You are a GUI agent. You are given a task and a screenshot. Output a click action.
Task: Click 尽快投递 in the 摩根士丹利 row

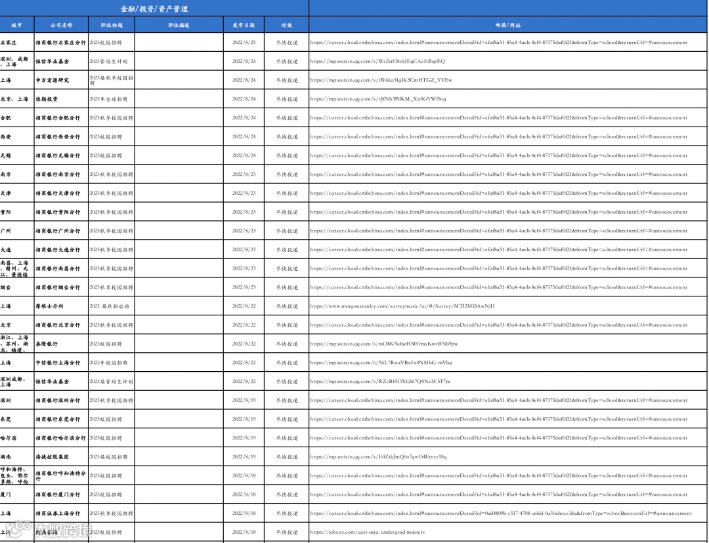287,306
